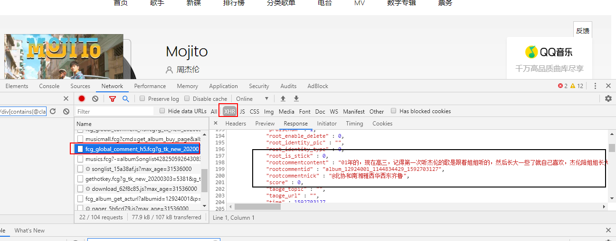
Task: Enable the Preserve log checkbox
Action: click(142, 98)
